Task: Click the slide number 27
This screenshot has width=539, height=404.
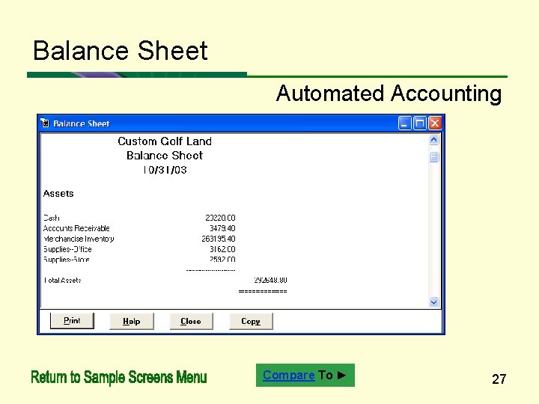Action: coord(499,379)
